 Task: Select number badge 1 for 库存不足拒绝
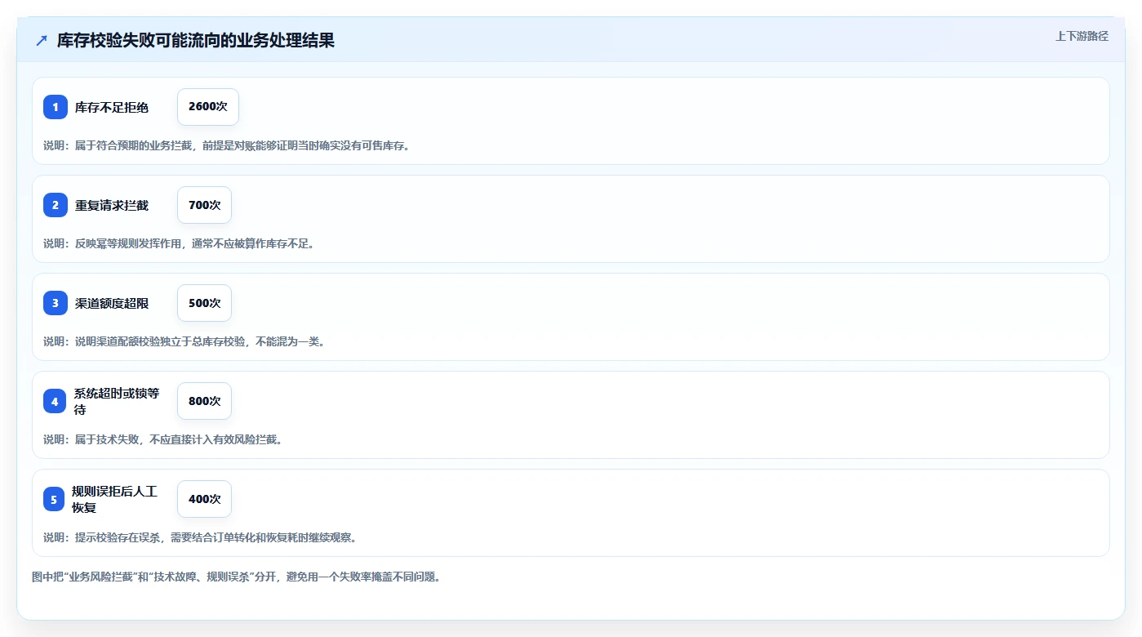click(x=56, y=107)
